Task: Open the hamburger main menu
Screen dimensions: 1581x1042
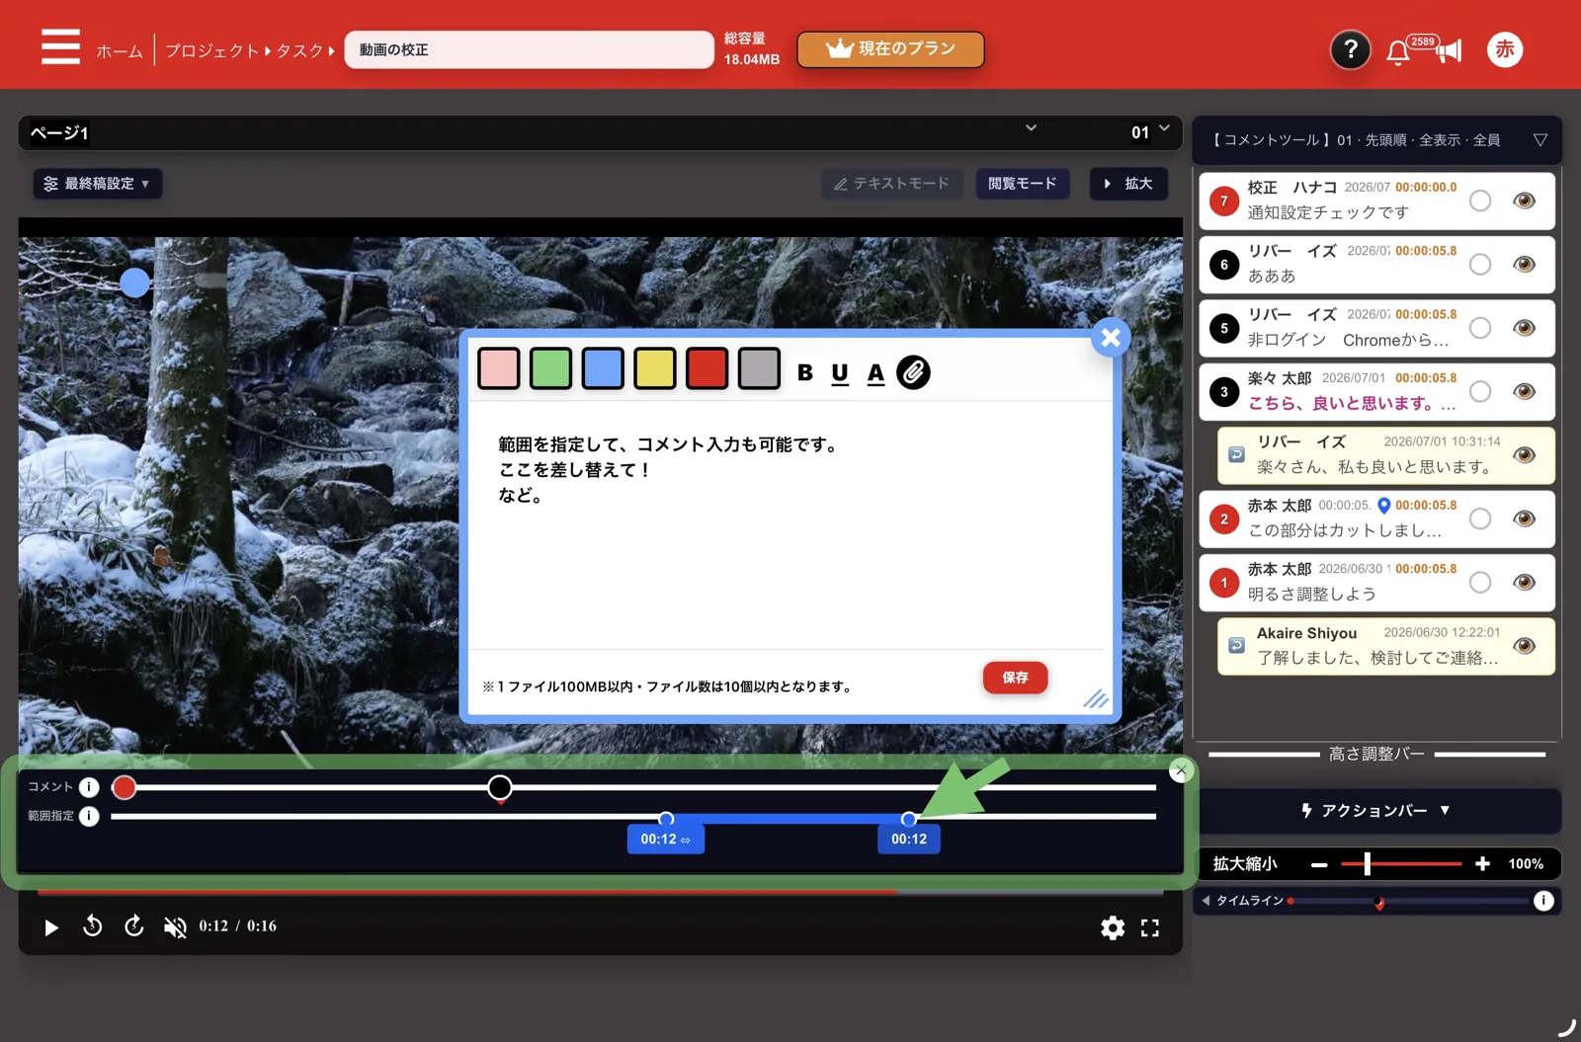Action: pos(60,46)
